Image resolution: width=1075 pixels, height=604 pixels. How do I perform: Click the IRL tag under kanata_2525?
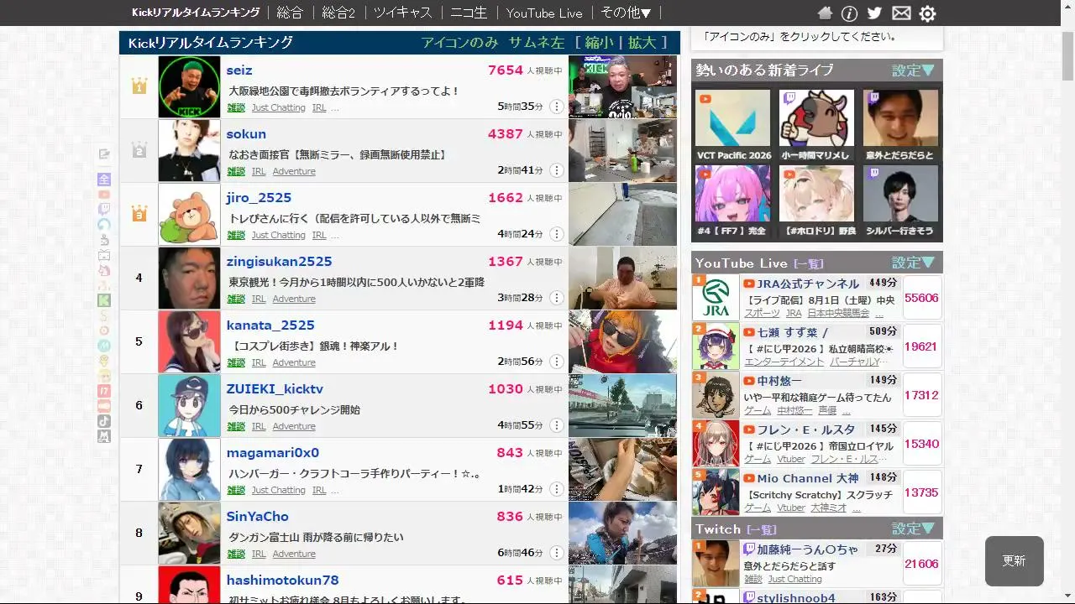[x=259, y=362]
